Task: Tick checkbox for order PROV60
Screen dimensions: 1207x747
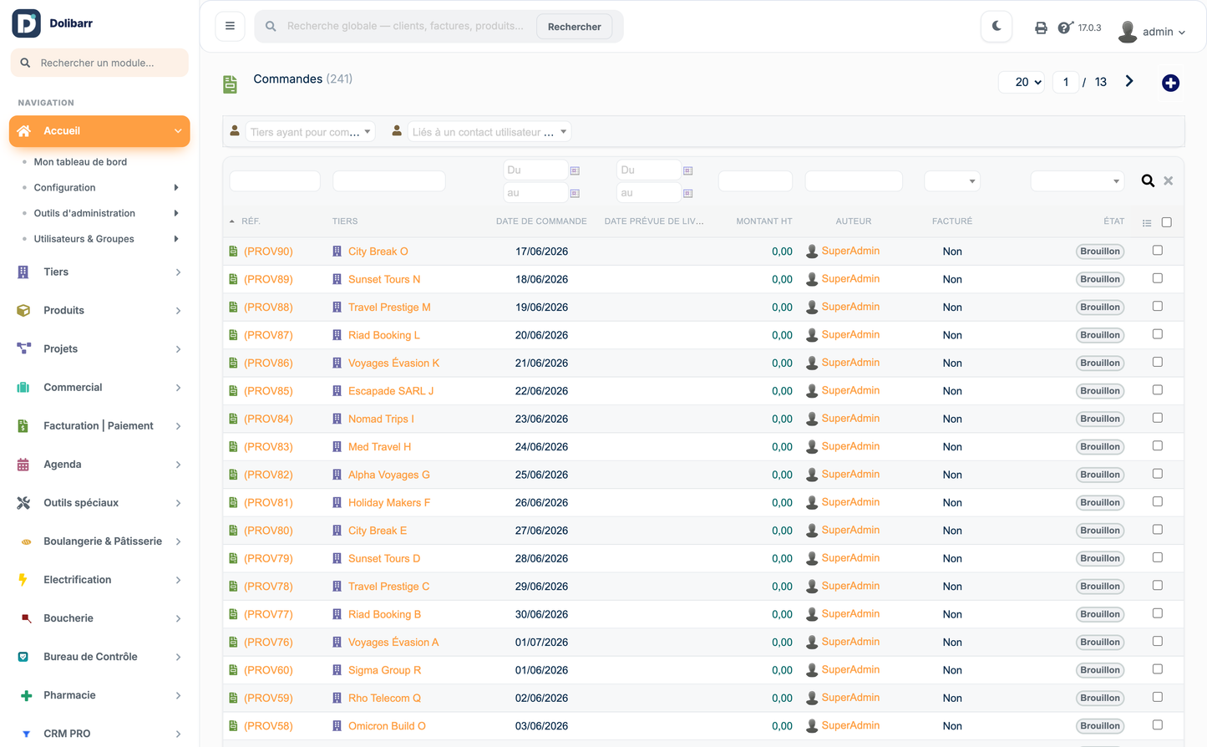Action: pos(1158,669)
